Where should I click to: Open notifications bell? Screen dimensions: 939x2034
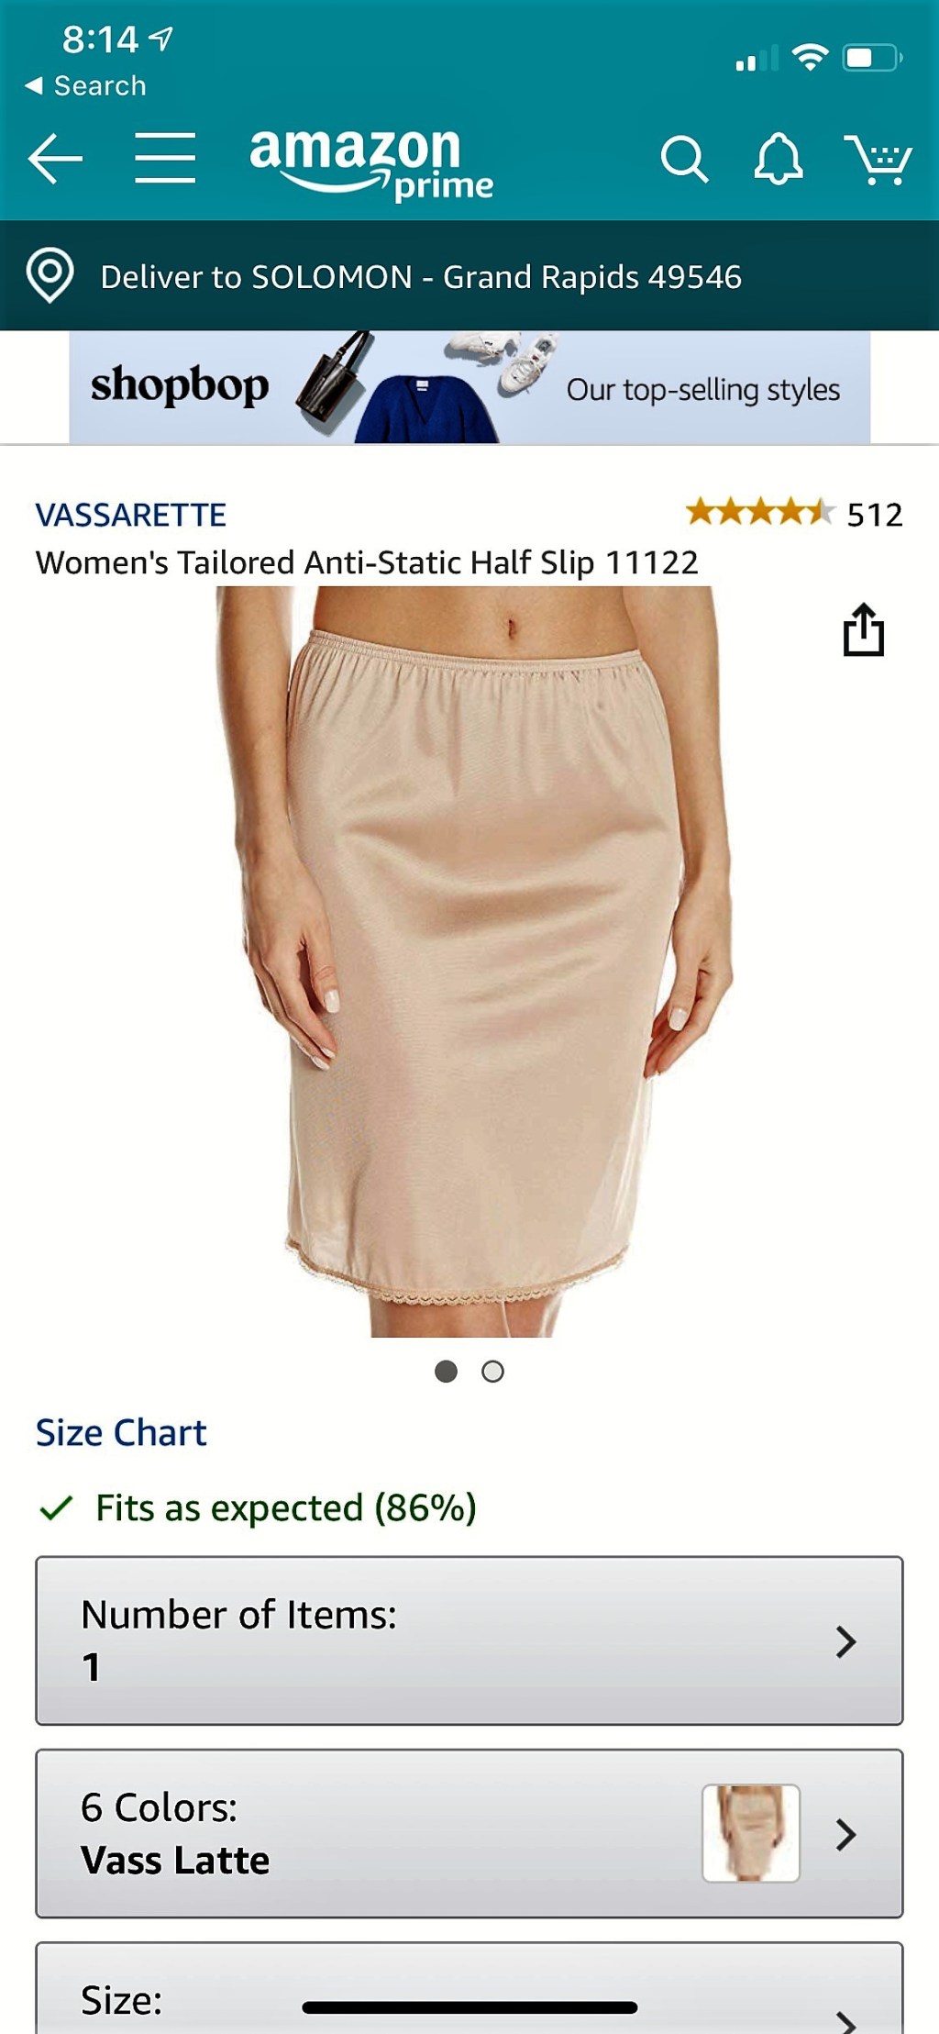[x=778, y=160]
